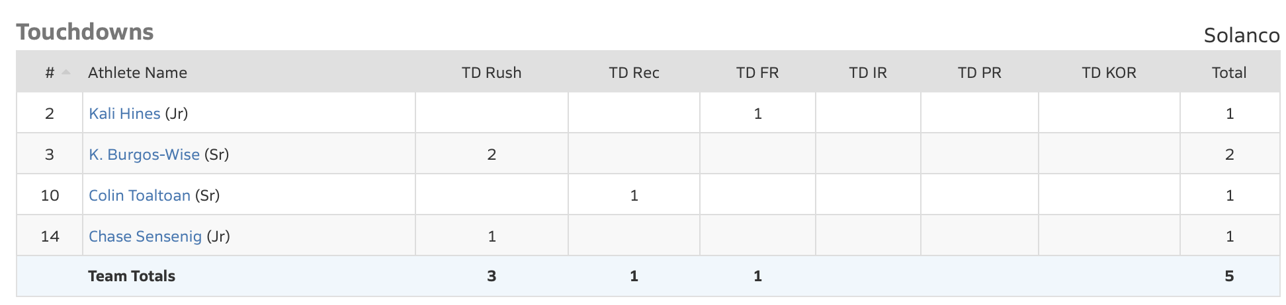This screenshot has width=1286, height=305.
Task: Open K. Burgos-Wise athlete profile
Action: point(144,154)
